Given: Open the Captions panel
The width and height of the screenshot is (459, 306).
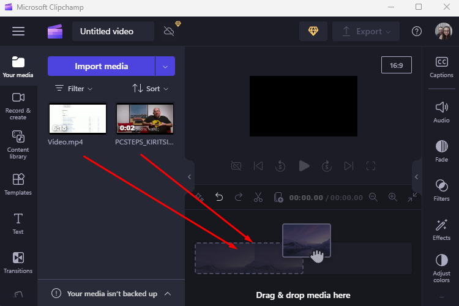Looking at the screenshot, I should tap(441, 67).
